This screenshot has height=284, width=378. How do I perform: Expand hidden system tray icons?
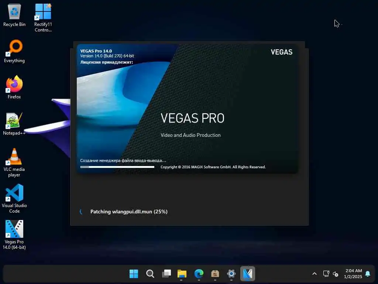315,274
